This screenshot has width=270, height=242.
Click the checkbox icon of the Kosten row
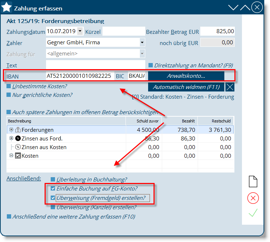click(18, 156)
